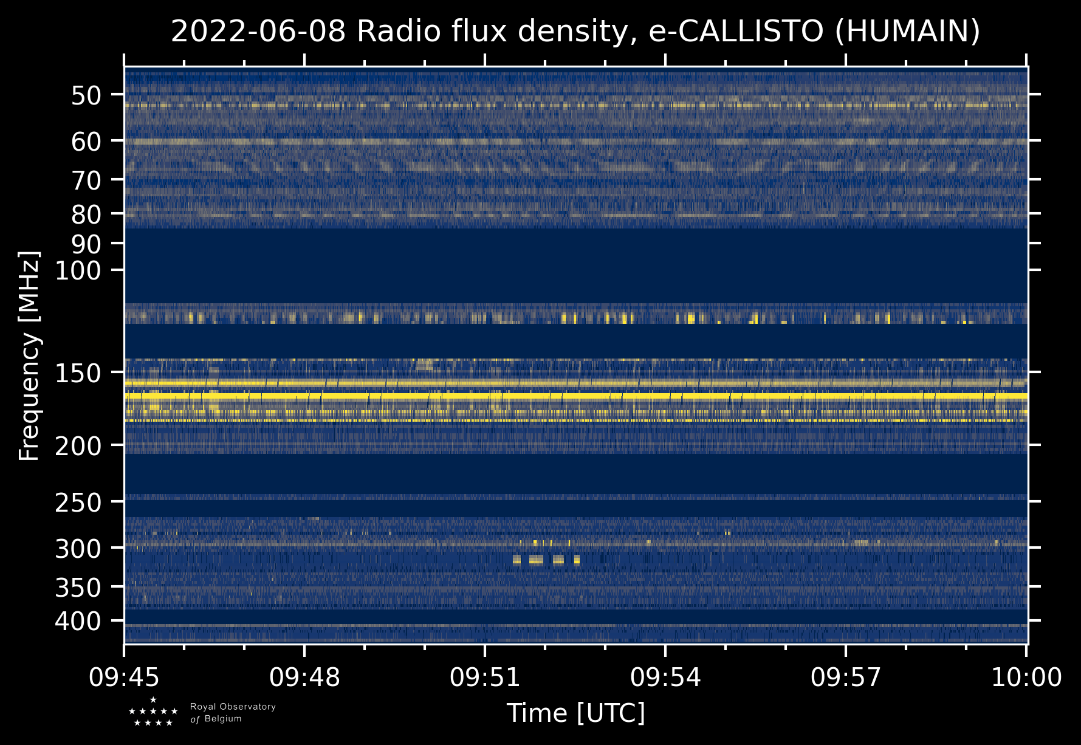
Task: Click the Time [UTC] axis title
Action: (x=575, y=713)
